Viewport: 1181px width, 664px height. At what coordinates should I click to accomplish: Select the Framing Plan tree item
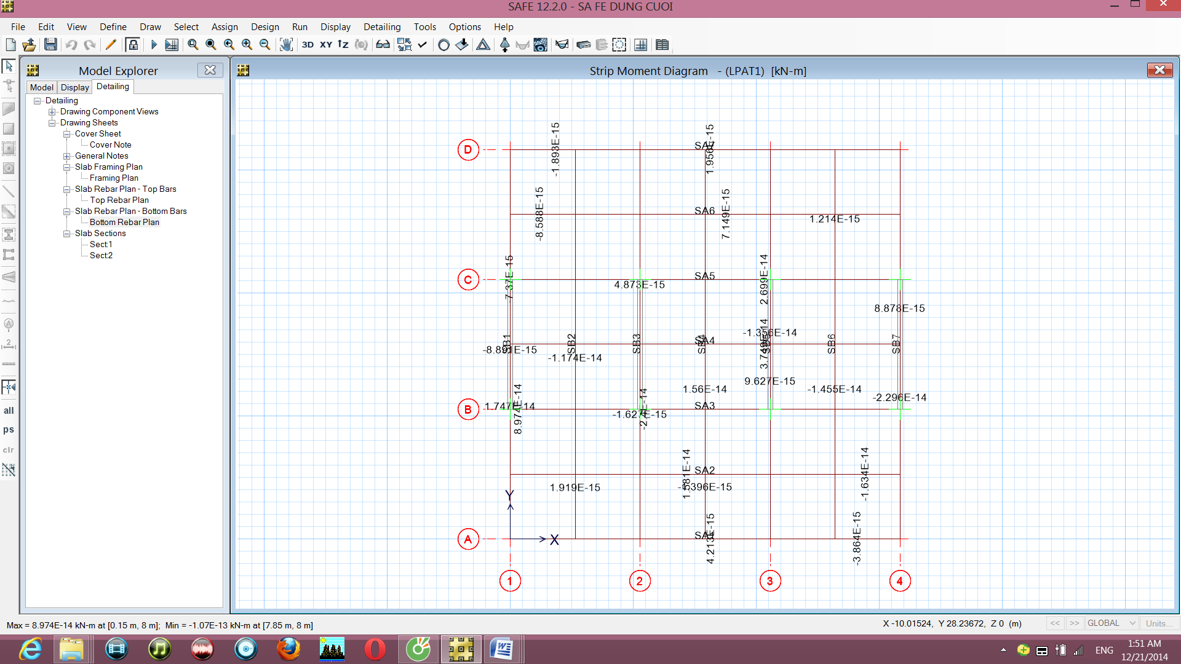[x=114, y=178]
